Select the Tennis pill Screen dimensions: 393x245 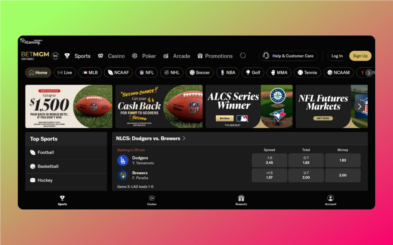pos(307,73)
